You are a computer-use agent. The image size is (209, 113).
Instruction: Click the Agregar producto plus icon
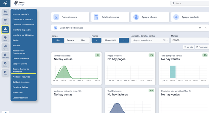pyautogui.click(x=176, y=17)
